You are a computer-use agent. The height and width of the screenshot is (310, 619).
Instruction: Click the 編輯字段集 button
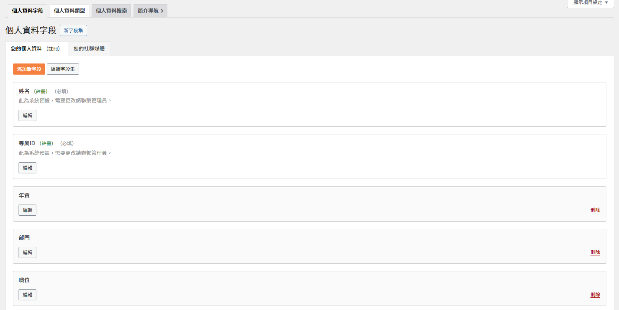[63, 69]
